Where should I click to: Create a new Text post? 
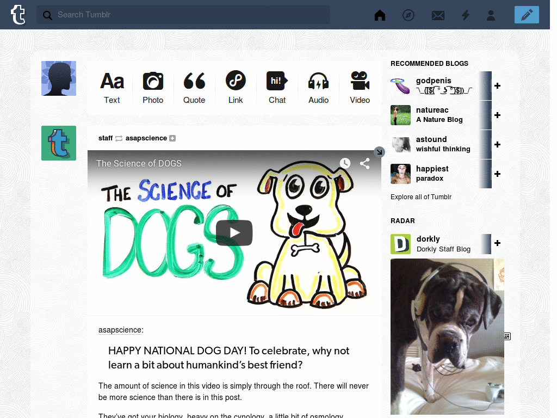pos(112,88)
